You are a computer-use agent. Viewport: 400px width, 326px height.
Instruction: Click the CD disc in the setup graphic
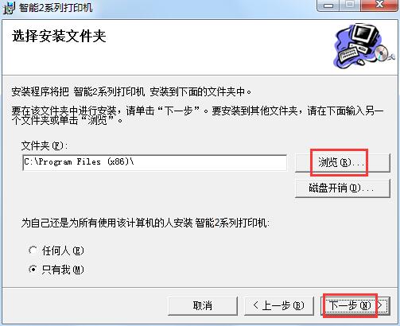click(382, 52)
